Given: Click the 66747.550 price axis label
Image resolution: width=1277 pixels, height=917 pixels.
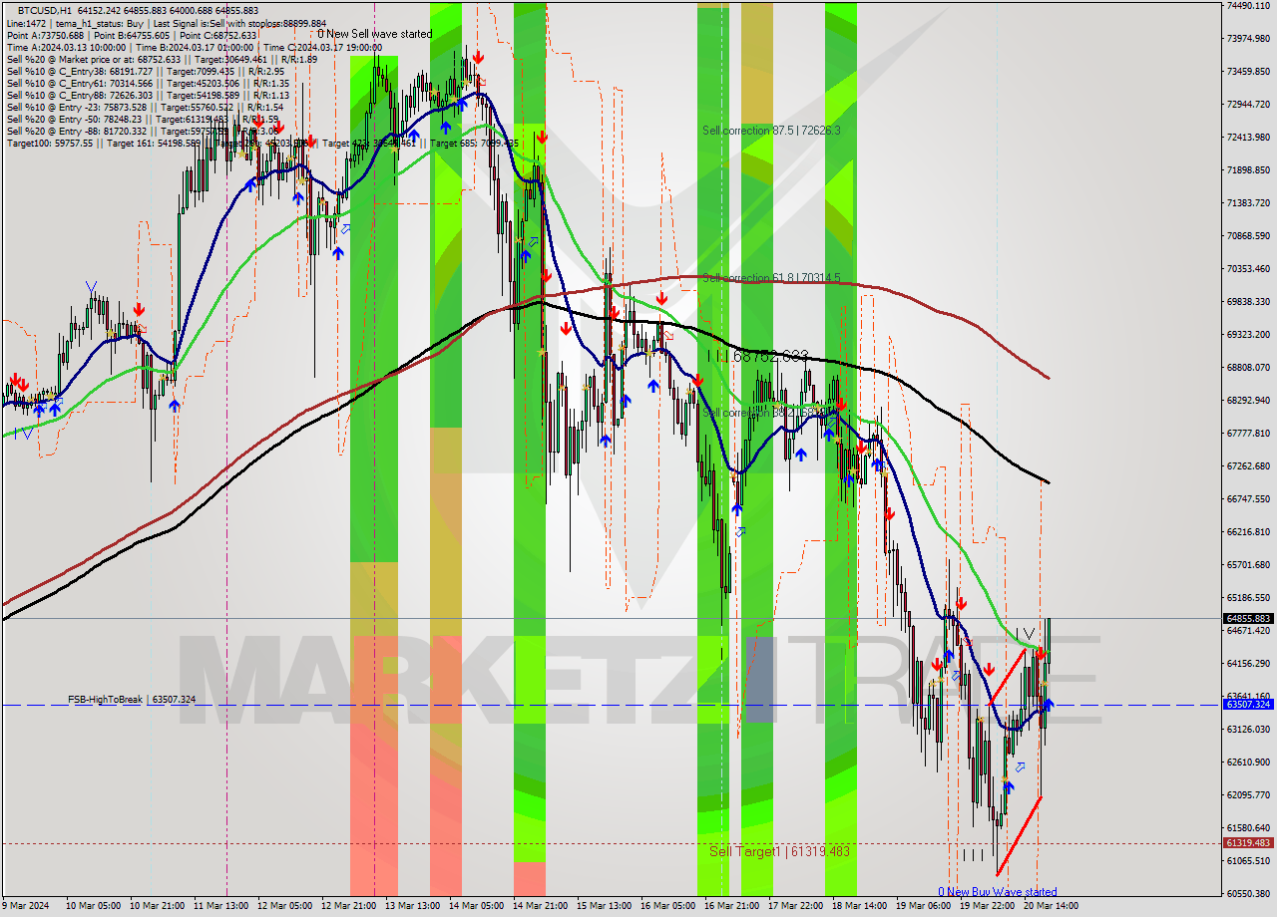Looking at the screenshot, I should click(1247, 499).
